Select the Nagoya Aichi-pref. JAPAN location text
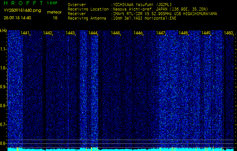The image size is (237, 151). (x=160, y=9)
